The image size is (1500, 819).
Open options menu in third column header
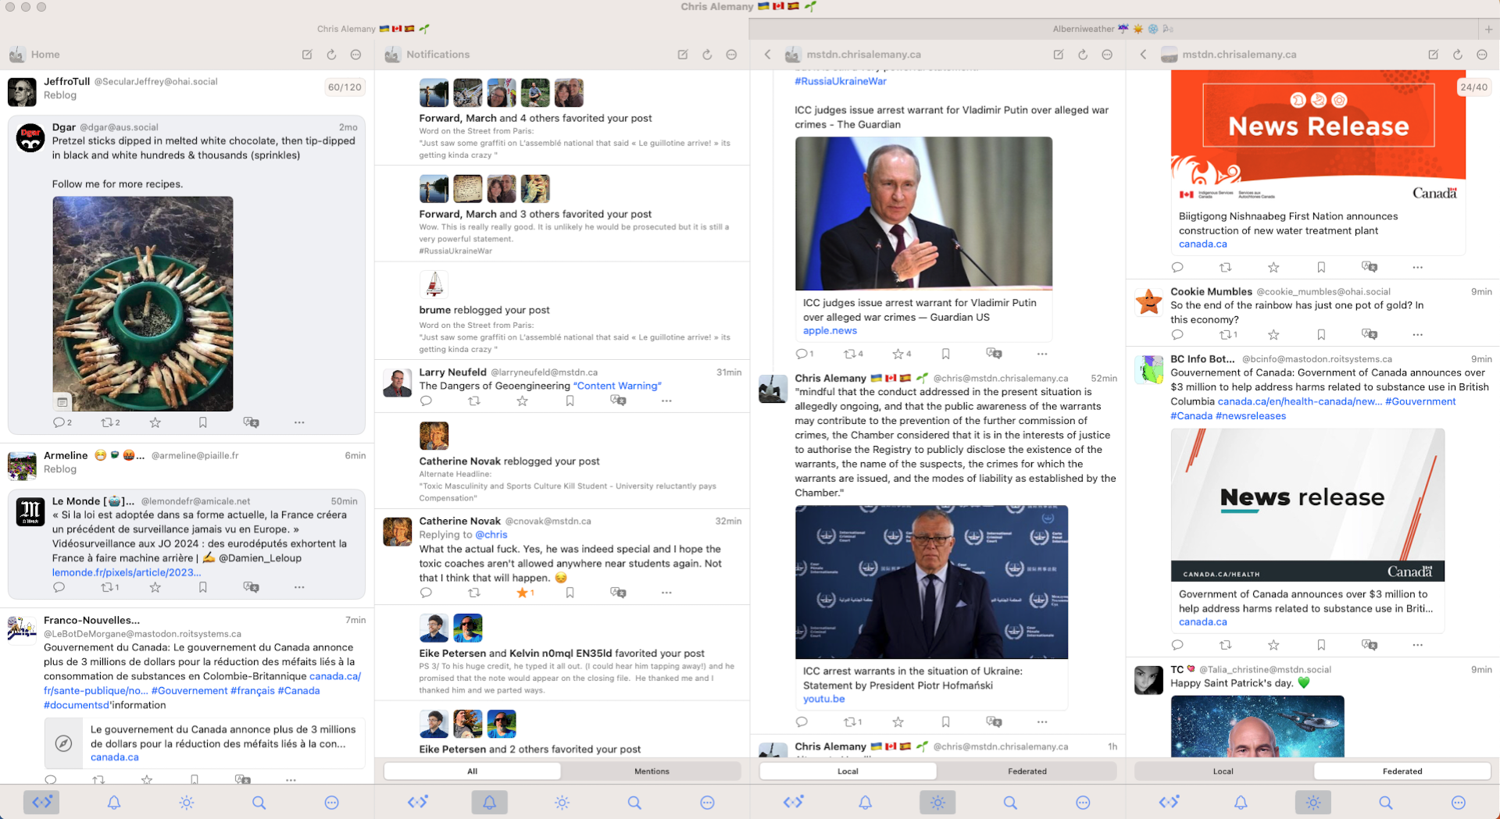[1107, 55]
